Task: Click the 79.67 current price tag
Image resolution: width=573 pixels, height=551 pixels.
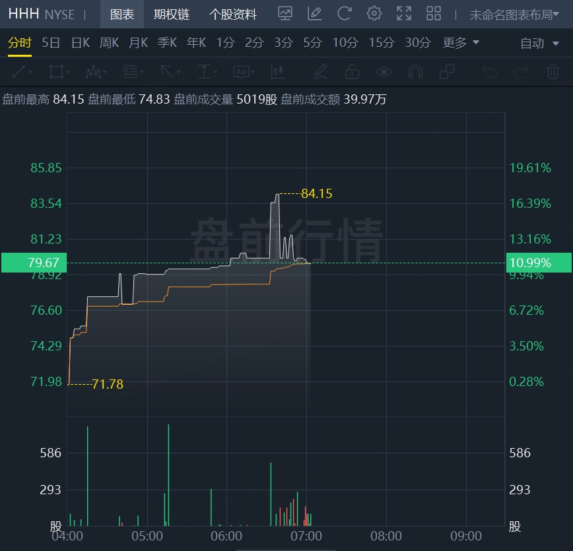Action: point(34,263)
